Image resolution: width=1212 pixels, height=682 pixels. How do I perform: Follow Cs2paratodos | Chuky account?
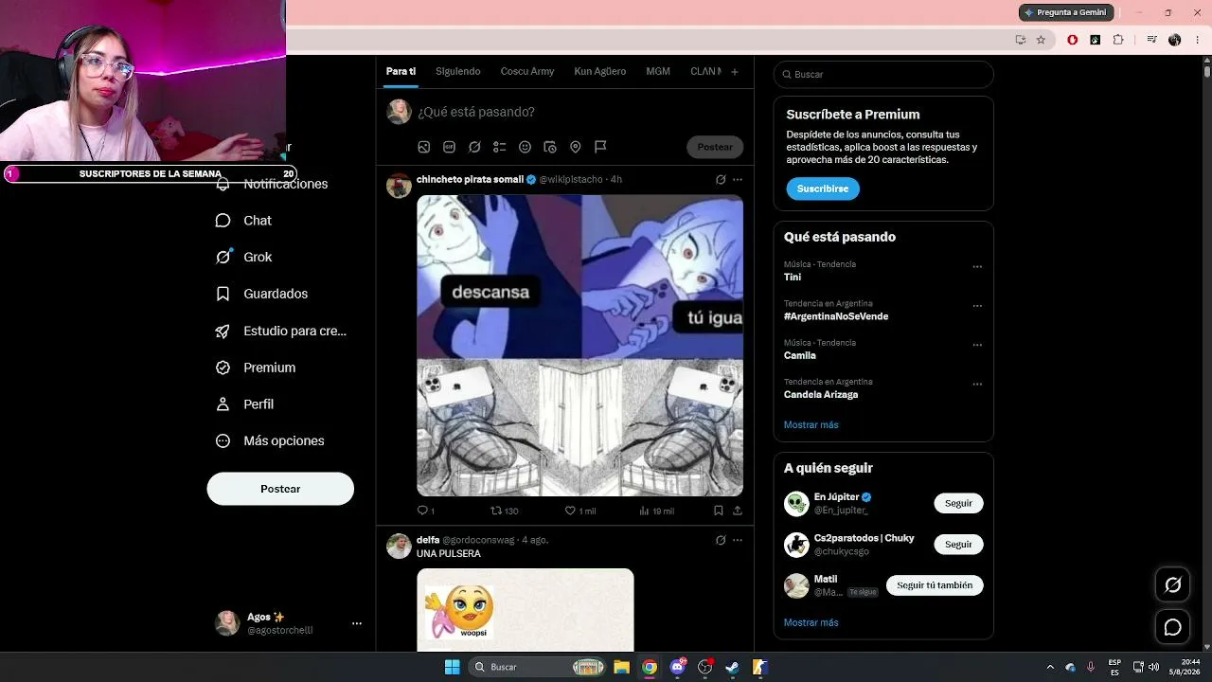958,545
